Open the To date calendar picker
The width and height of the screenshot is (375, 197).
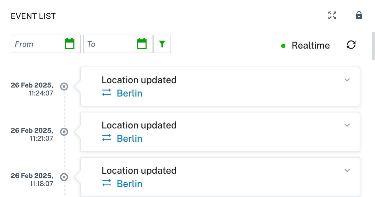tap(142, 44)
